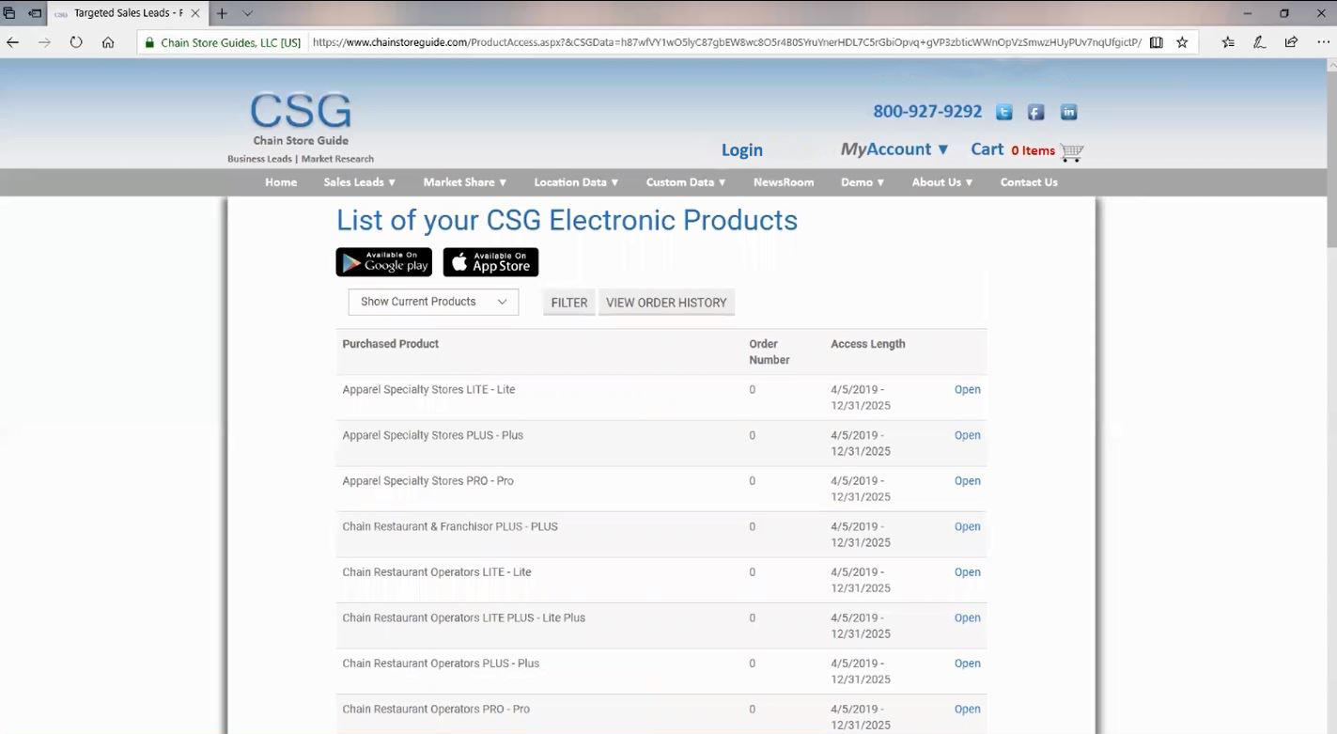Open Apparel Specialty Stores PRO product
Image resolution: width=1337 pixels, height=734 pixels.
(967, 481)
